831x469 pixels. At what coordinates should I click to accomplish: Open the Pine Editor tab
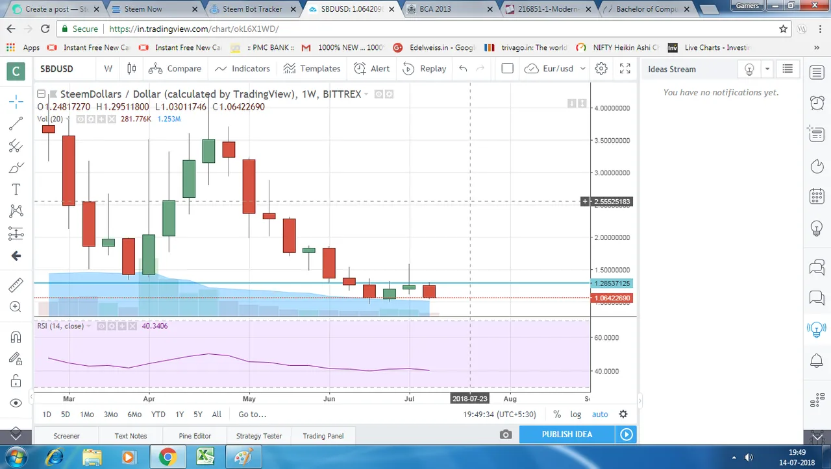coord(195,436)
